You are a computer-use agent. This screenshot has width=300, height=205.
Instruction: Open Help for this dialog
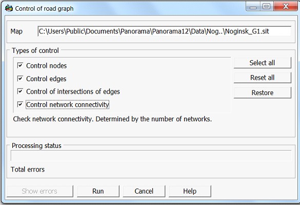point(190,191)
